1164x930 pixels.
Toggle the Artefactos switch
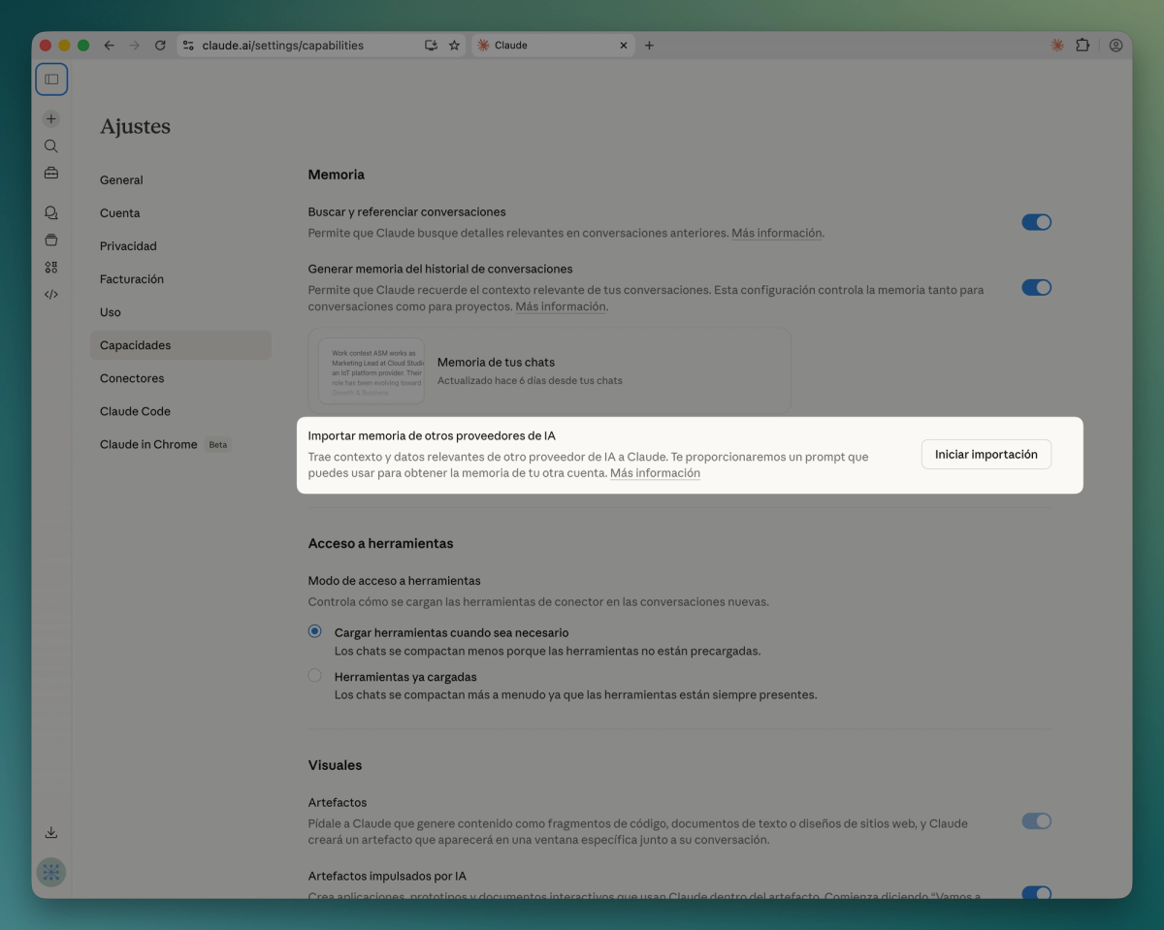click(x=1036, y=821)
